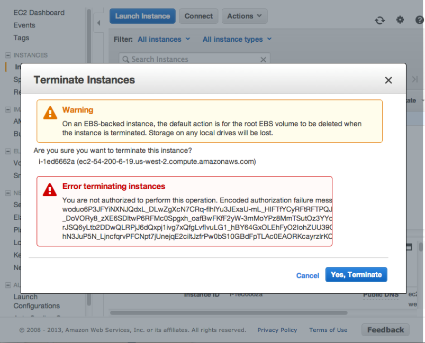The image size is (425, 343).
Task: Click the help question mark icon
Action: pos(420,20)
